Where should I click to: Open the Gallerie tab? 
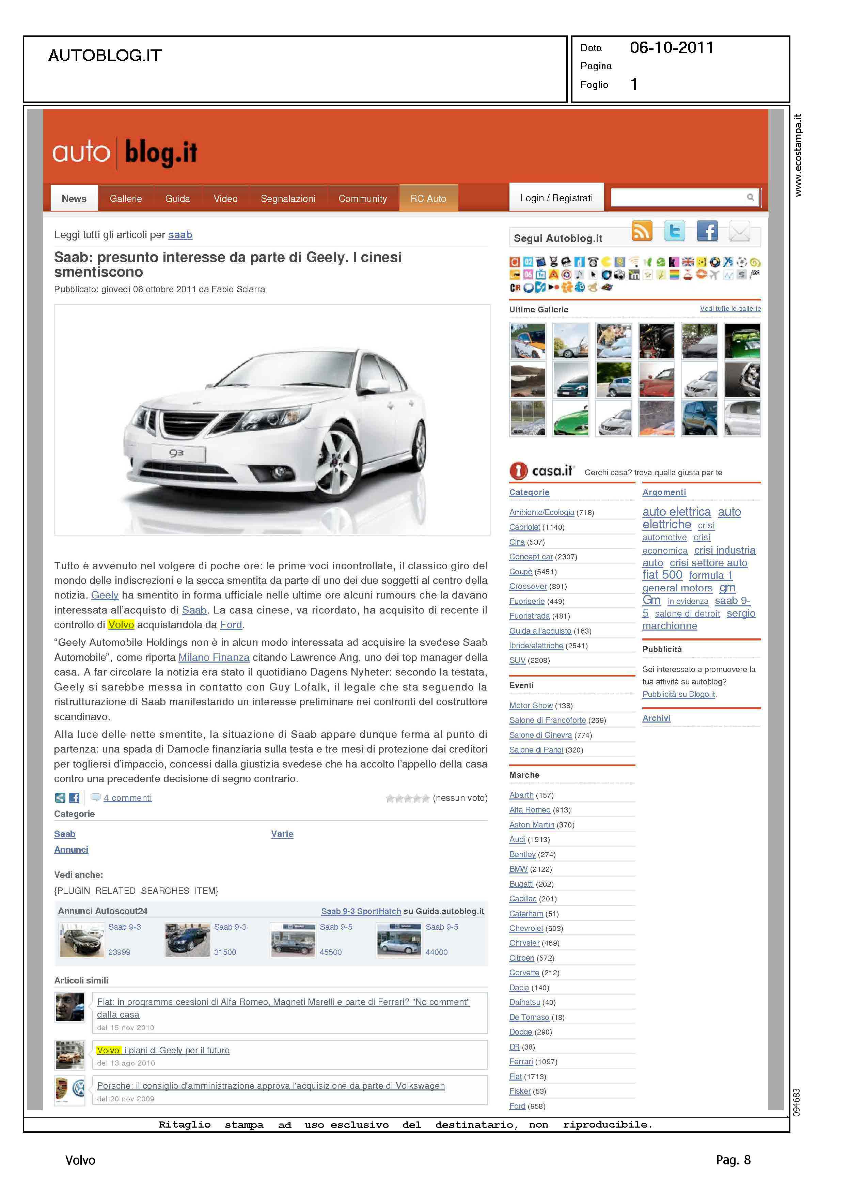click(126, 198)
